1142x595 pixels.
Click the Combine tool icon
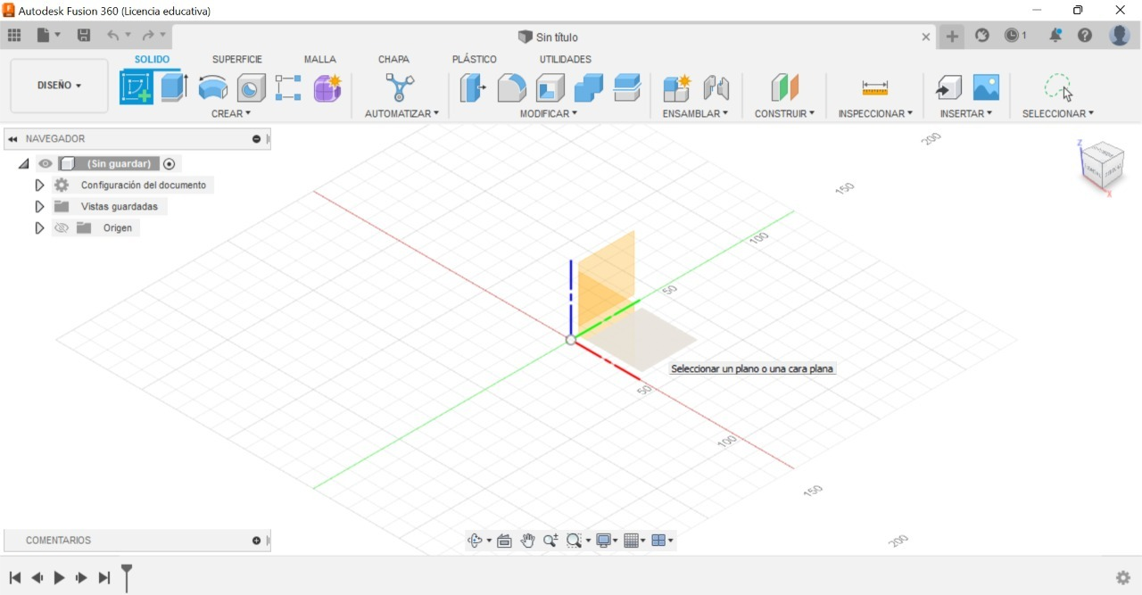tap(589, 87)
